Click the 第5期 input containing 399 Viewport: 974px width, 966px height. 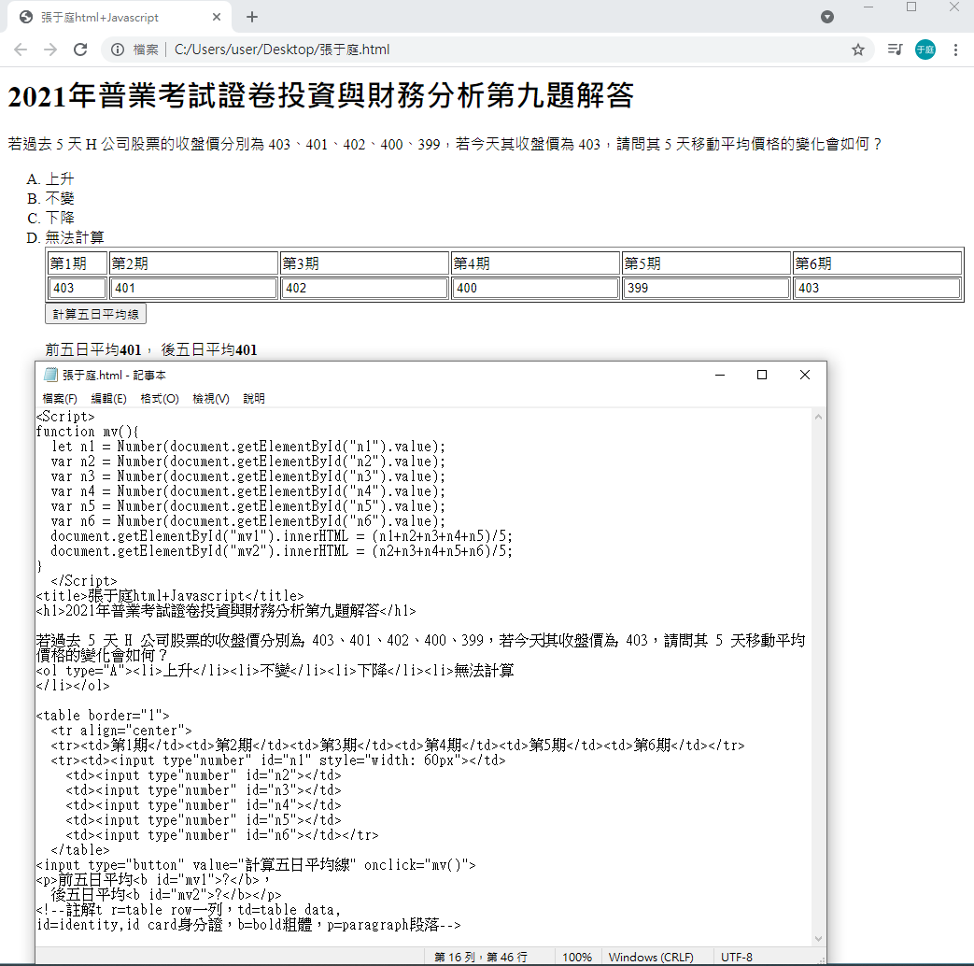[x=706, y=288]
